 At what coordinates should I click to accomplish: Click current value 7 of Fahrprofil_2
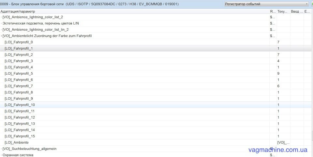278,54
